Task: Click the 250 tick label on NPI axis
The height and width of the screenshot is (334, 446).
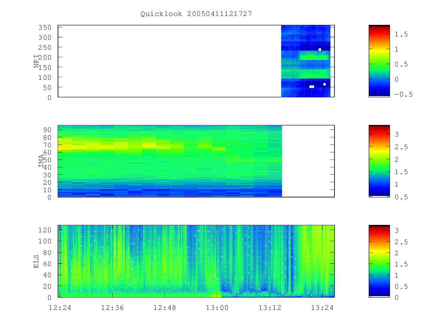Action: (45, 48)
